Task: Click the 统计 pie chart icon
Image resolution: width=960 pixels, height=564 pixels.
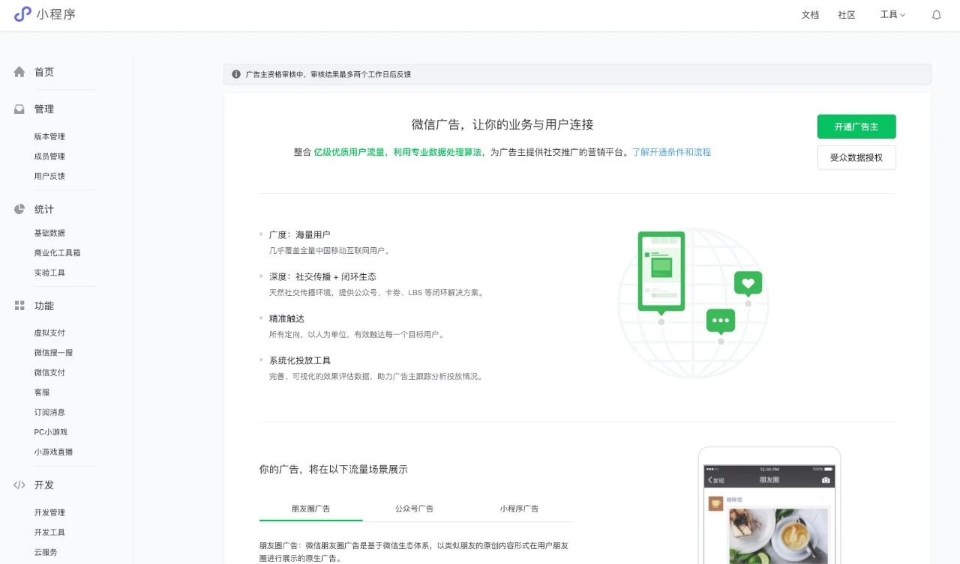Action: tap(19, 209)
